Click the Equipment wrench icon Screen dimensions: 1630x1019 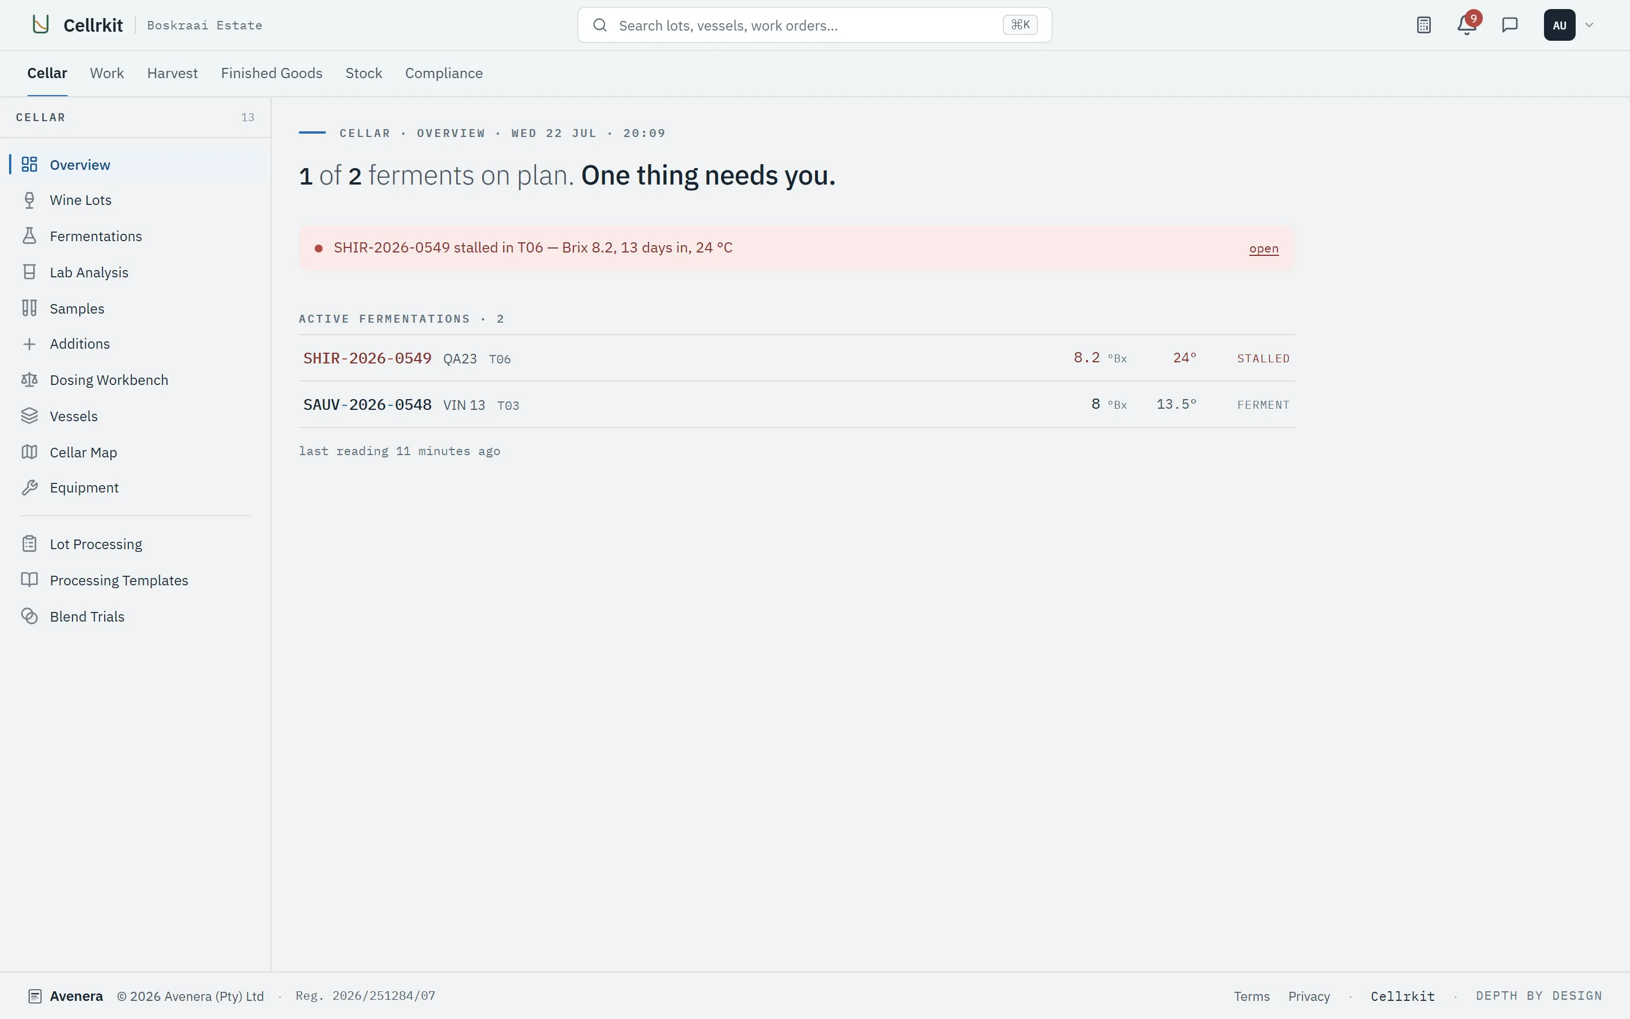29,487
